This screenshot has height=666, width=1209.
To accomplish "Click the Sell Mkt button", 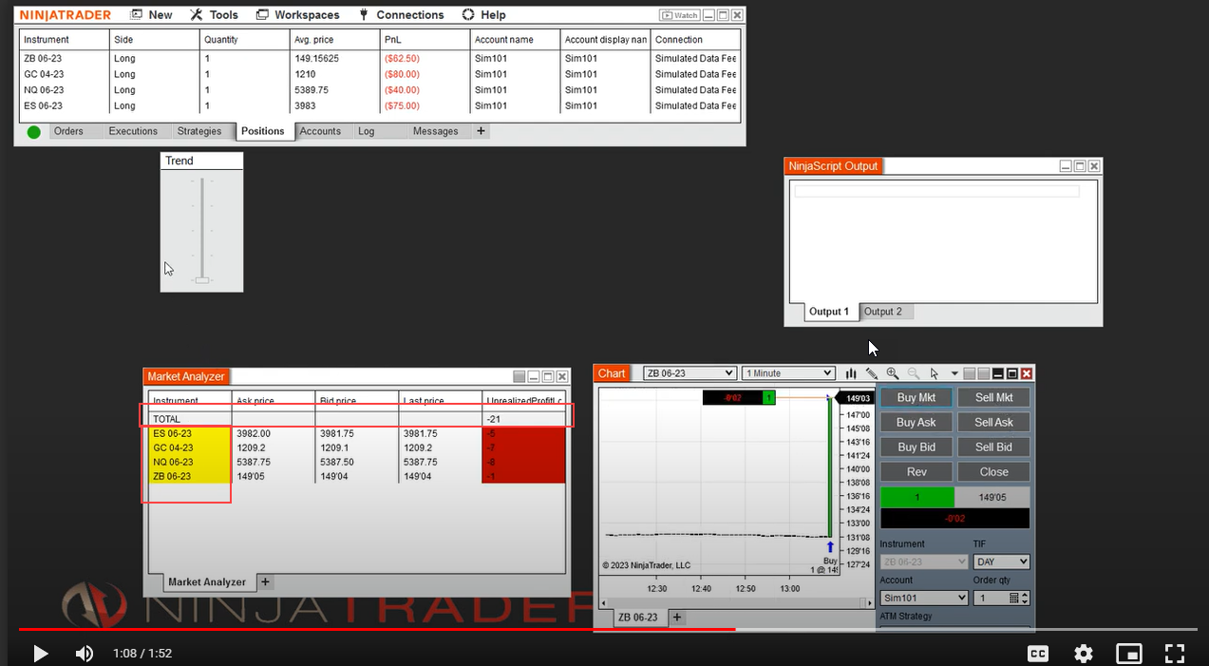I will (993, 398).
